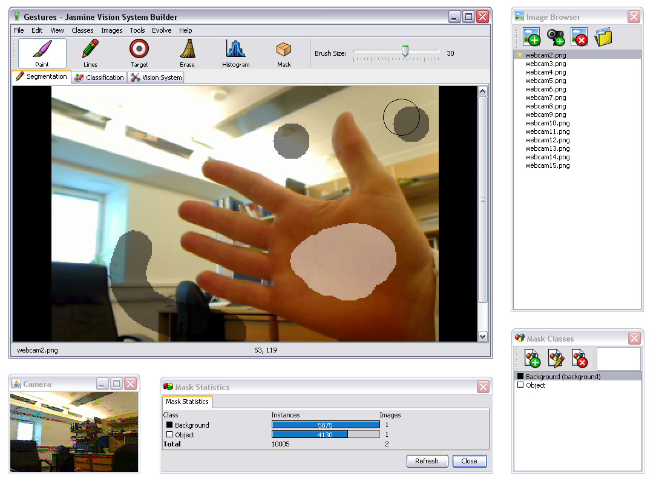Add image icon in Image Browser
The width and height of the screenshot is (659, 487).
(x=532, y=37)
